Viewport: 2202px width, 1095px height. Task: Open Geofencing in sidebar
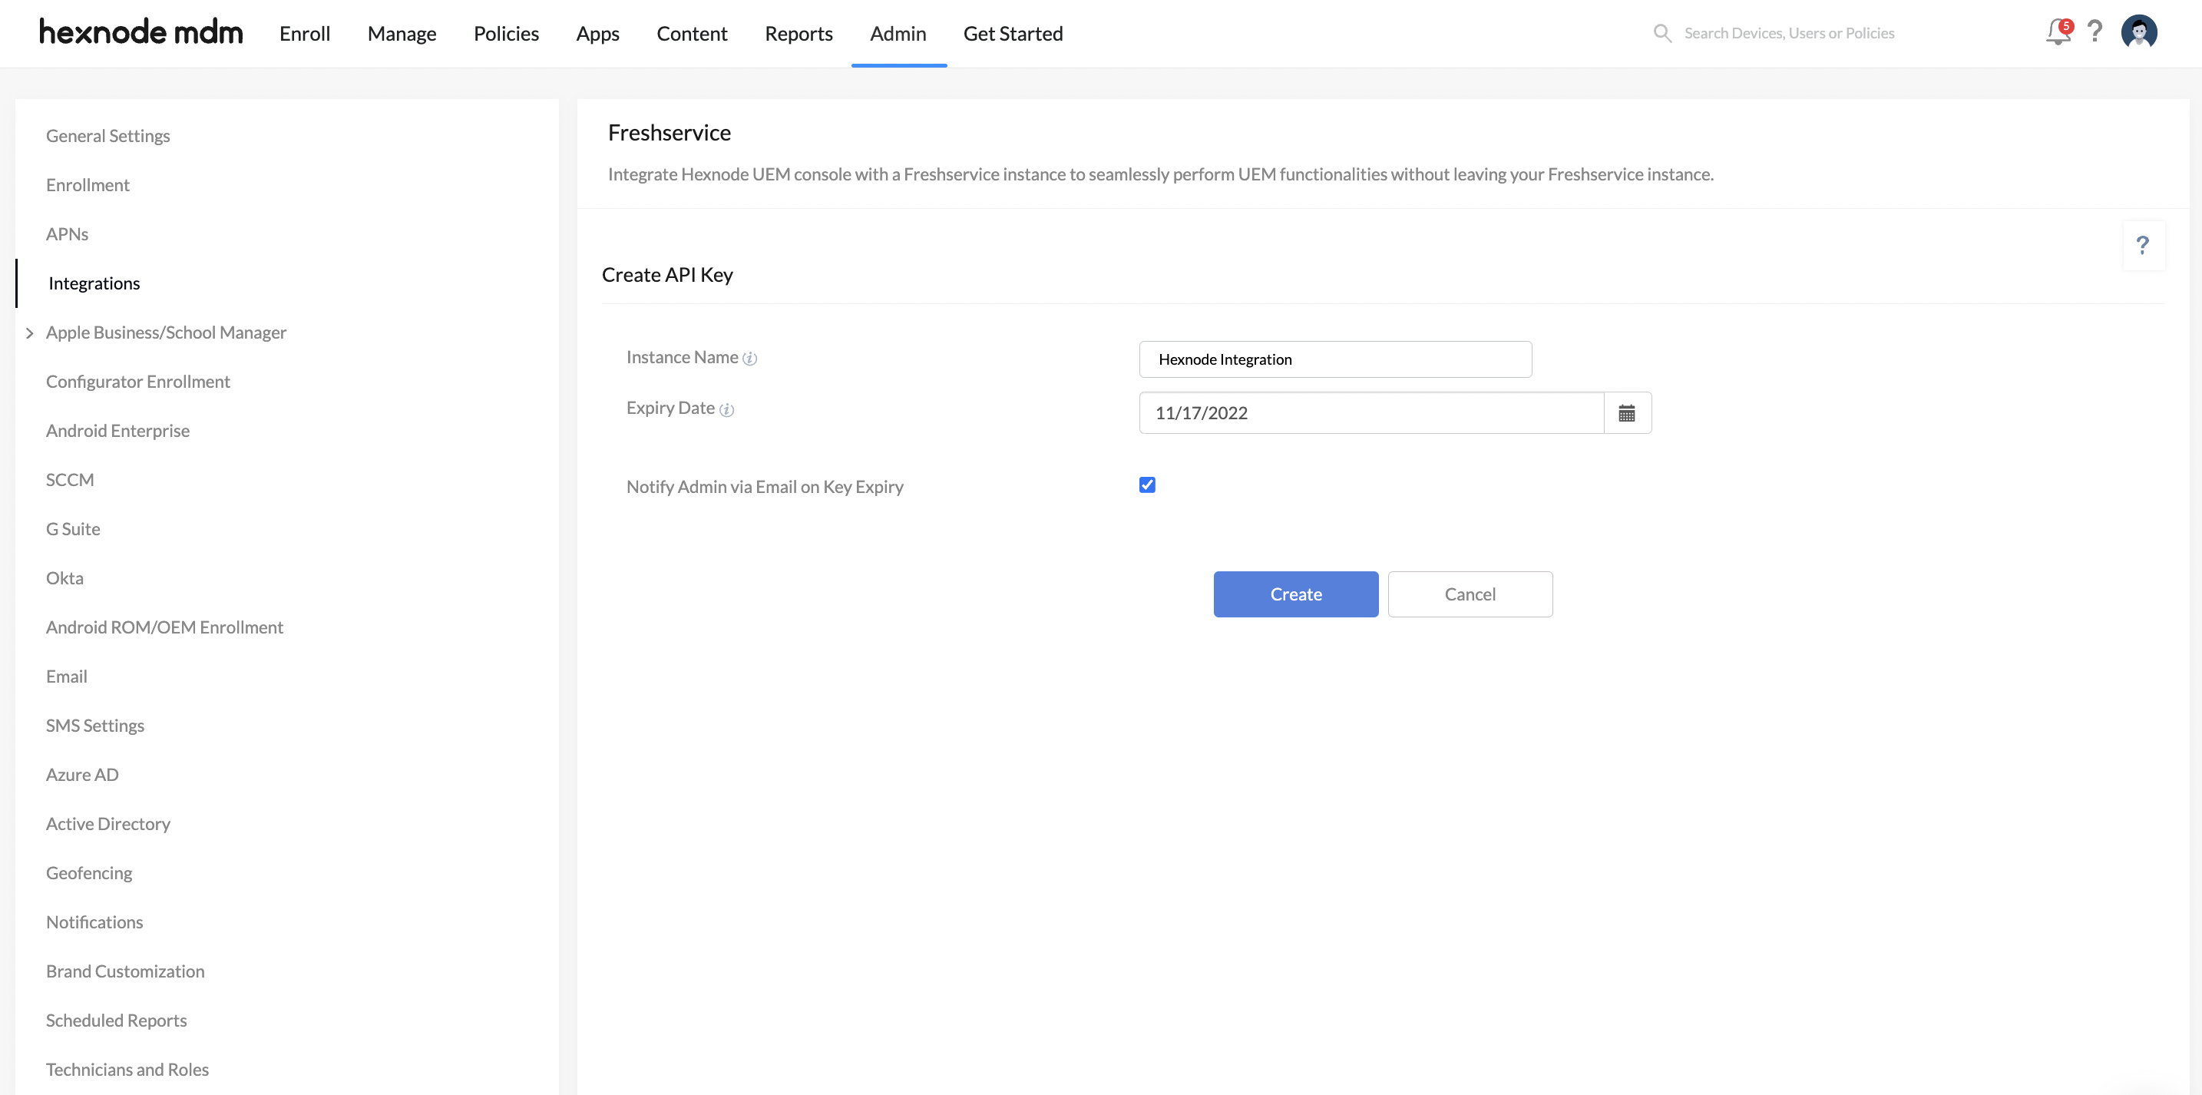pos(89,873)
